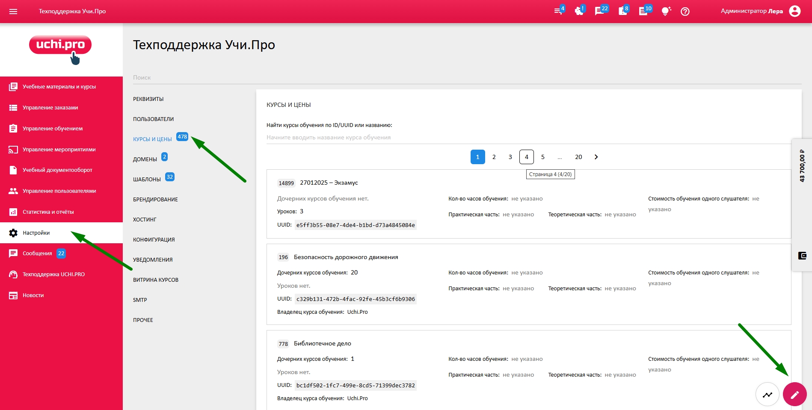This screenshot has width=812, height=410.
Task: Click Администратор Лера user name
Action: [x=752, y=11]
